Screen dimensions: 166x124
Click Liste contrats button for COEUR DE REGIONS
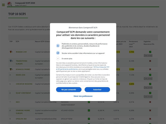[x=148, y=88]
